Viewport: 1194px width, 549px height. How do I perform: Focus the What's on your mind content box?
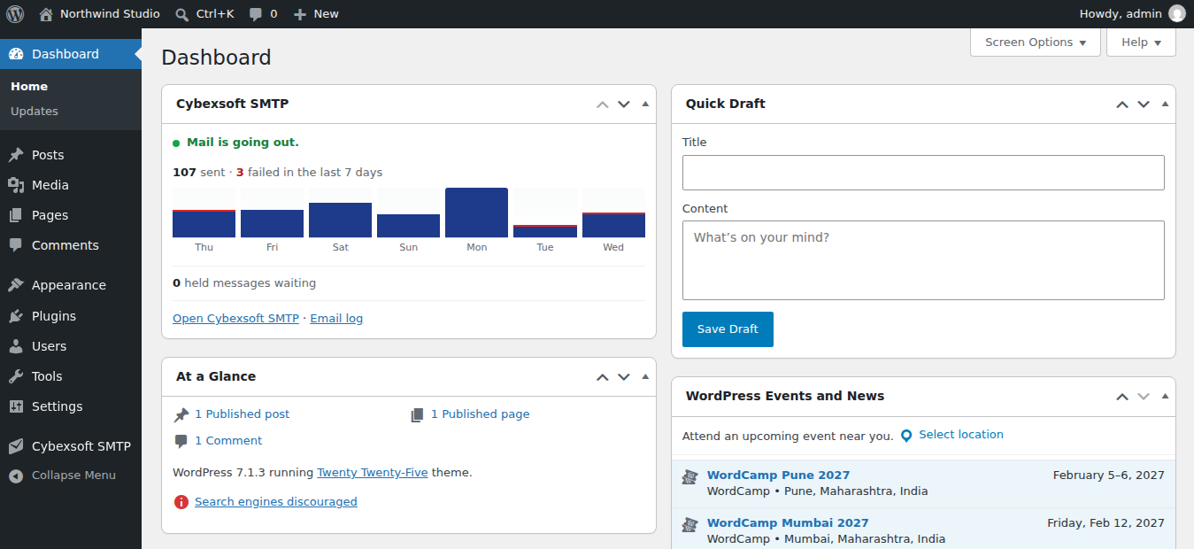[x=923, y=260]
